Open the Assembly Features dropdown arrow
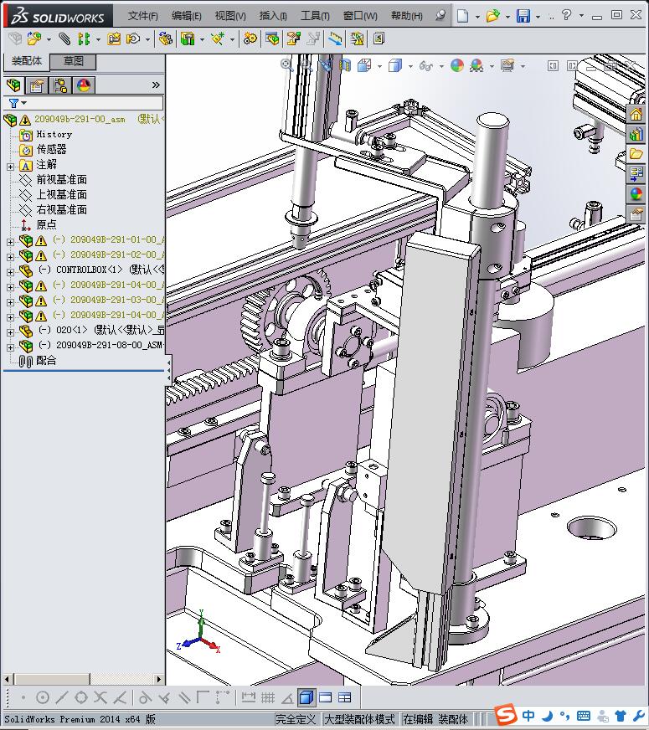 202,39
